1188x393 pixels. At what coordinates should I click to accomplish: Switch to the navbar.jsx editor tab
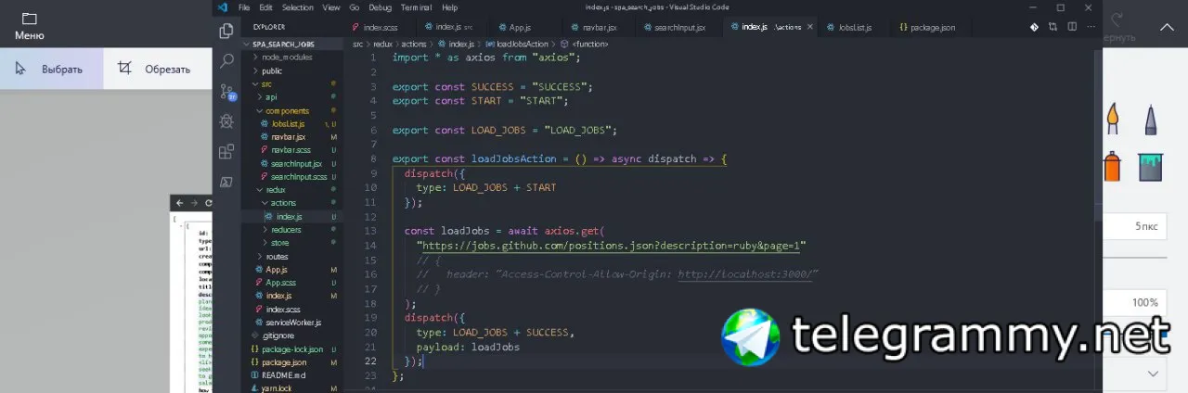599,28
